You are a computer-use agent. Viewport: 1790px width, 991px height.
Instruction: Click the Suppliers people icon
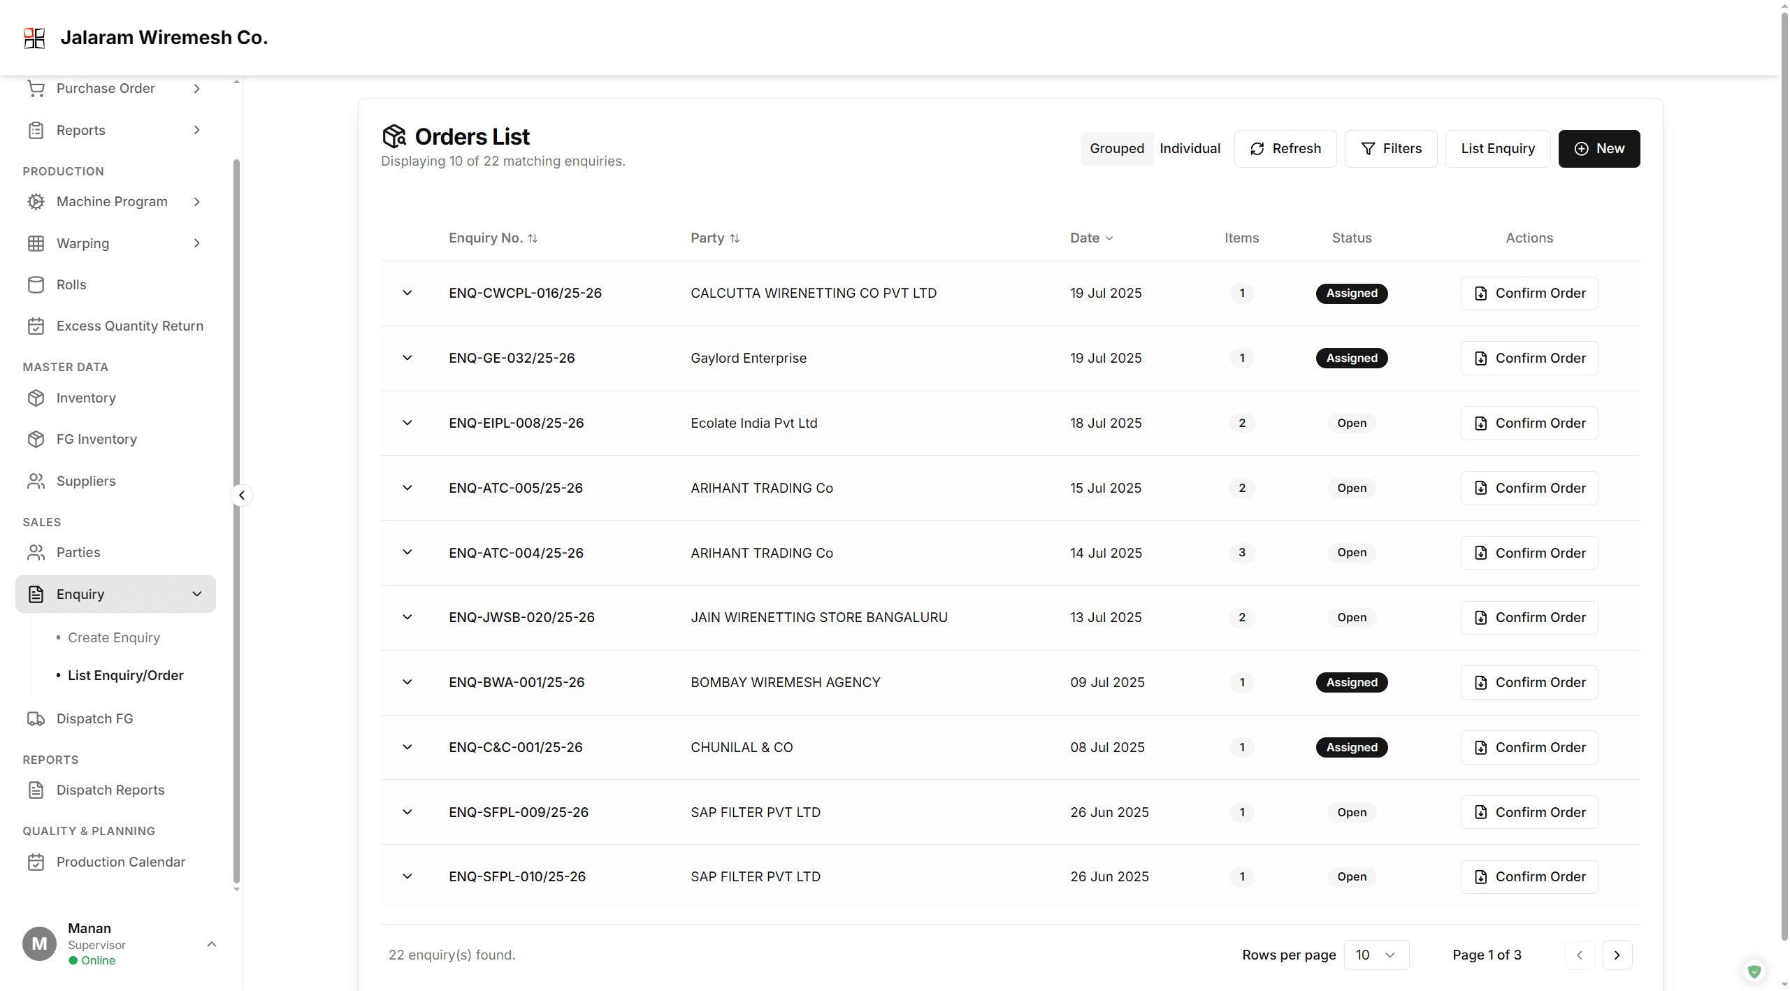click(x=36, y=481)
